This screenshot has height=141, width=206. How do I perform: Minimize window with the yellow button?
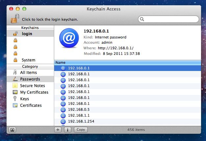click(x=18, y=9)
